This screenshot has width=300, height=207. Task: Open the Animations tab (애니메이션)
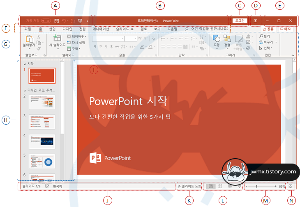[x=101, y=29]
